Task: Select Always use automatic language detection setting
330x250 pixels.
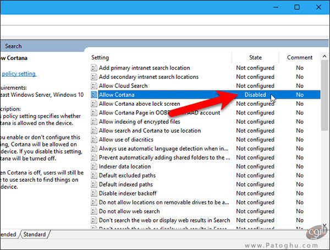Action: tap(163, 149)
